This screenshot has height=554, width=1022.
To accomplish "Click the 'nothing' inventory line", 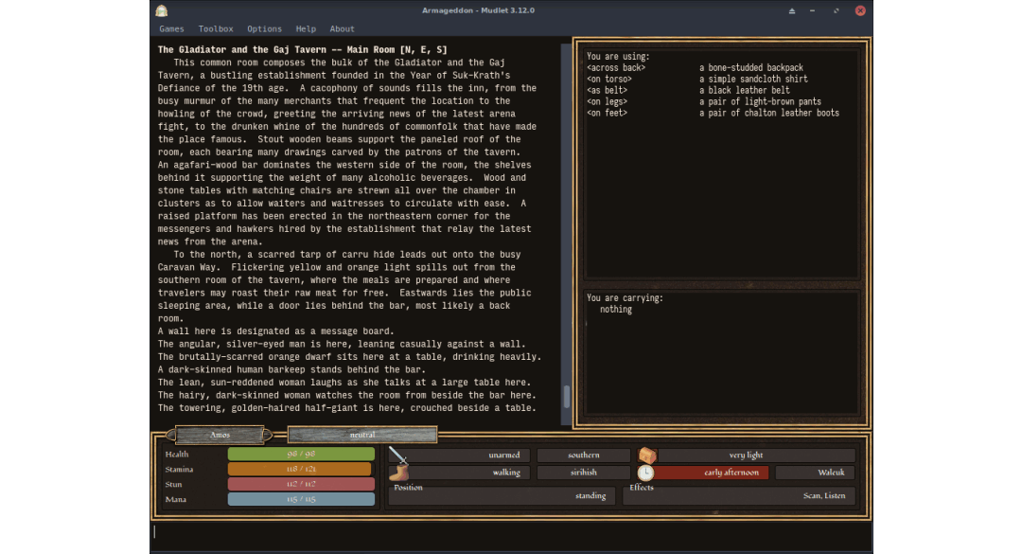I will (x=616, y=310).
